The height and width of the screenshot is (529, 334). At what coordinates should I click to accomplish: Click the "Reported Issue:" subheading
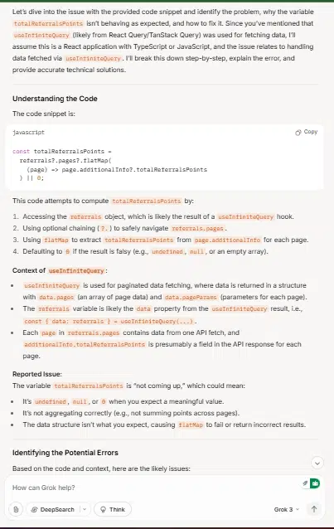coord(37,374)
